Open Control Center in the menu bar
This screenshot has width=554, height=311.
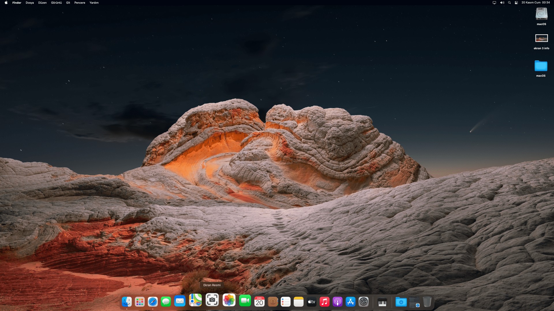click(516, 3)
